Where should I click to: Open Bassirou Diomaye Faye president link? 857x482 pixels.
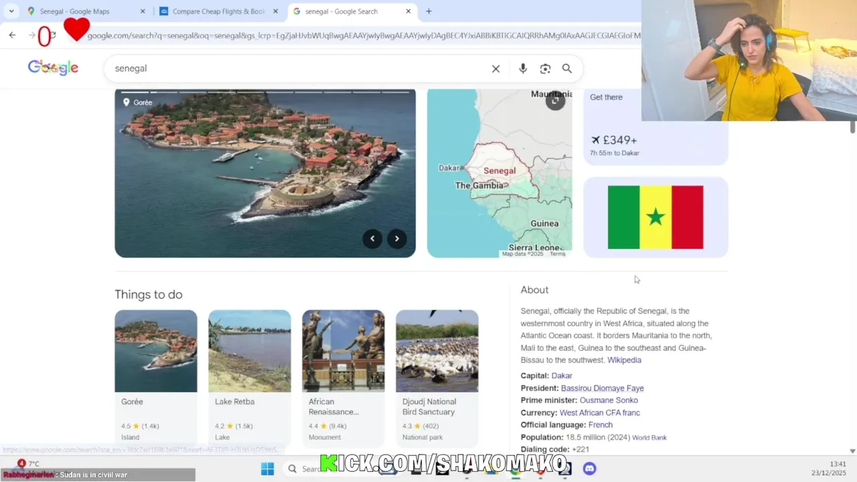point(603,388)
